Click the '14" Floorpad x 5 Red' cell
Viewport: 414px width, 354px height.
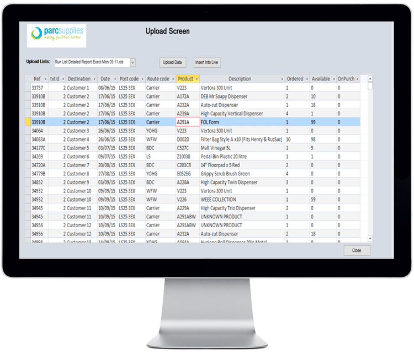tap(242, 165)
